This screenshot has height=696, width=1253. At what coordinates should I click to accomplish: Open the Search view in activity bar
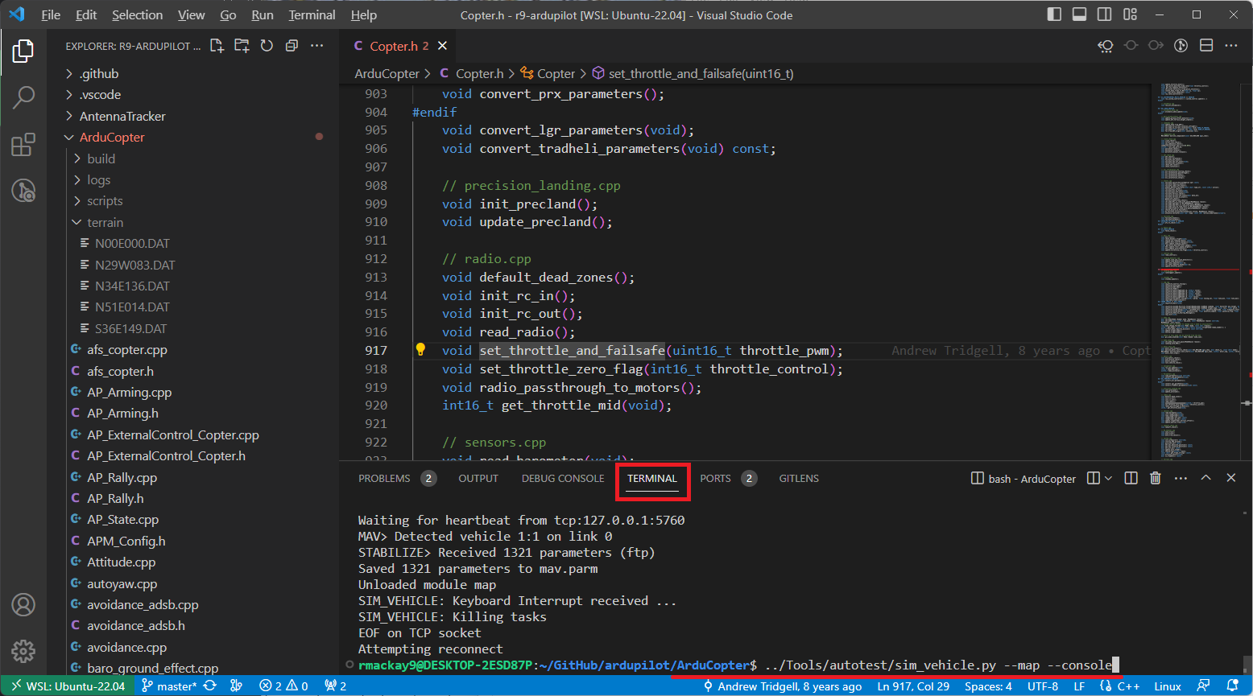click(23, 97)
